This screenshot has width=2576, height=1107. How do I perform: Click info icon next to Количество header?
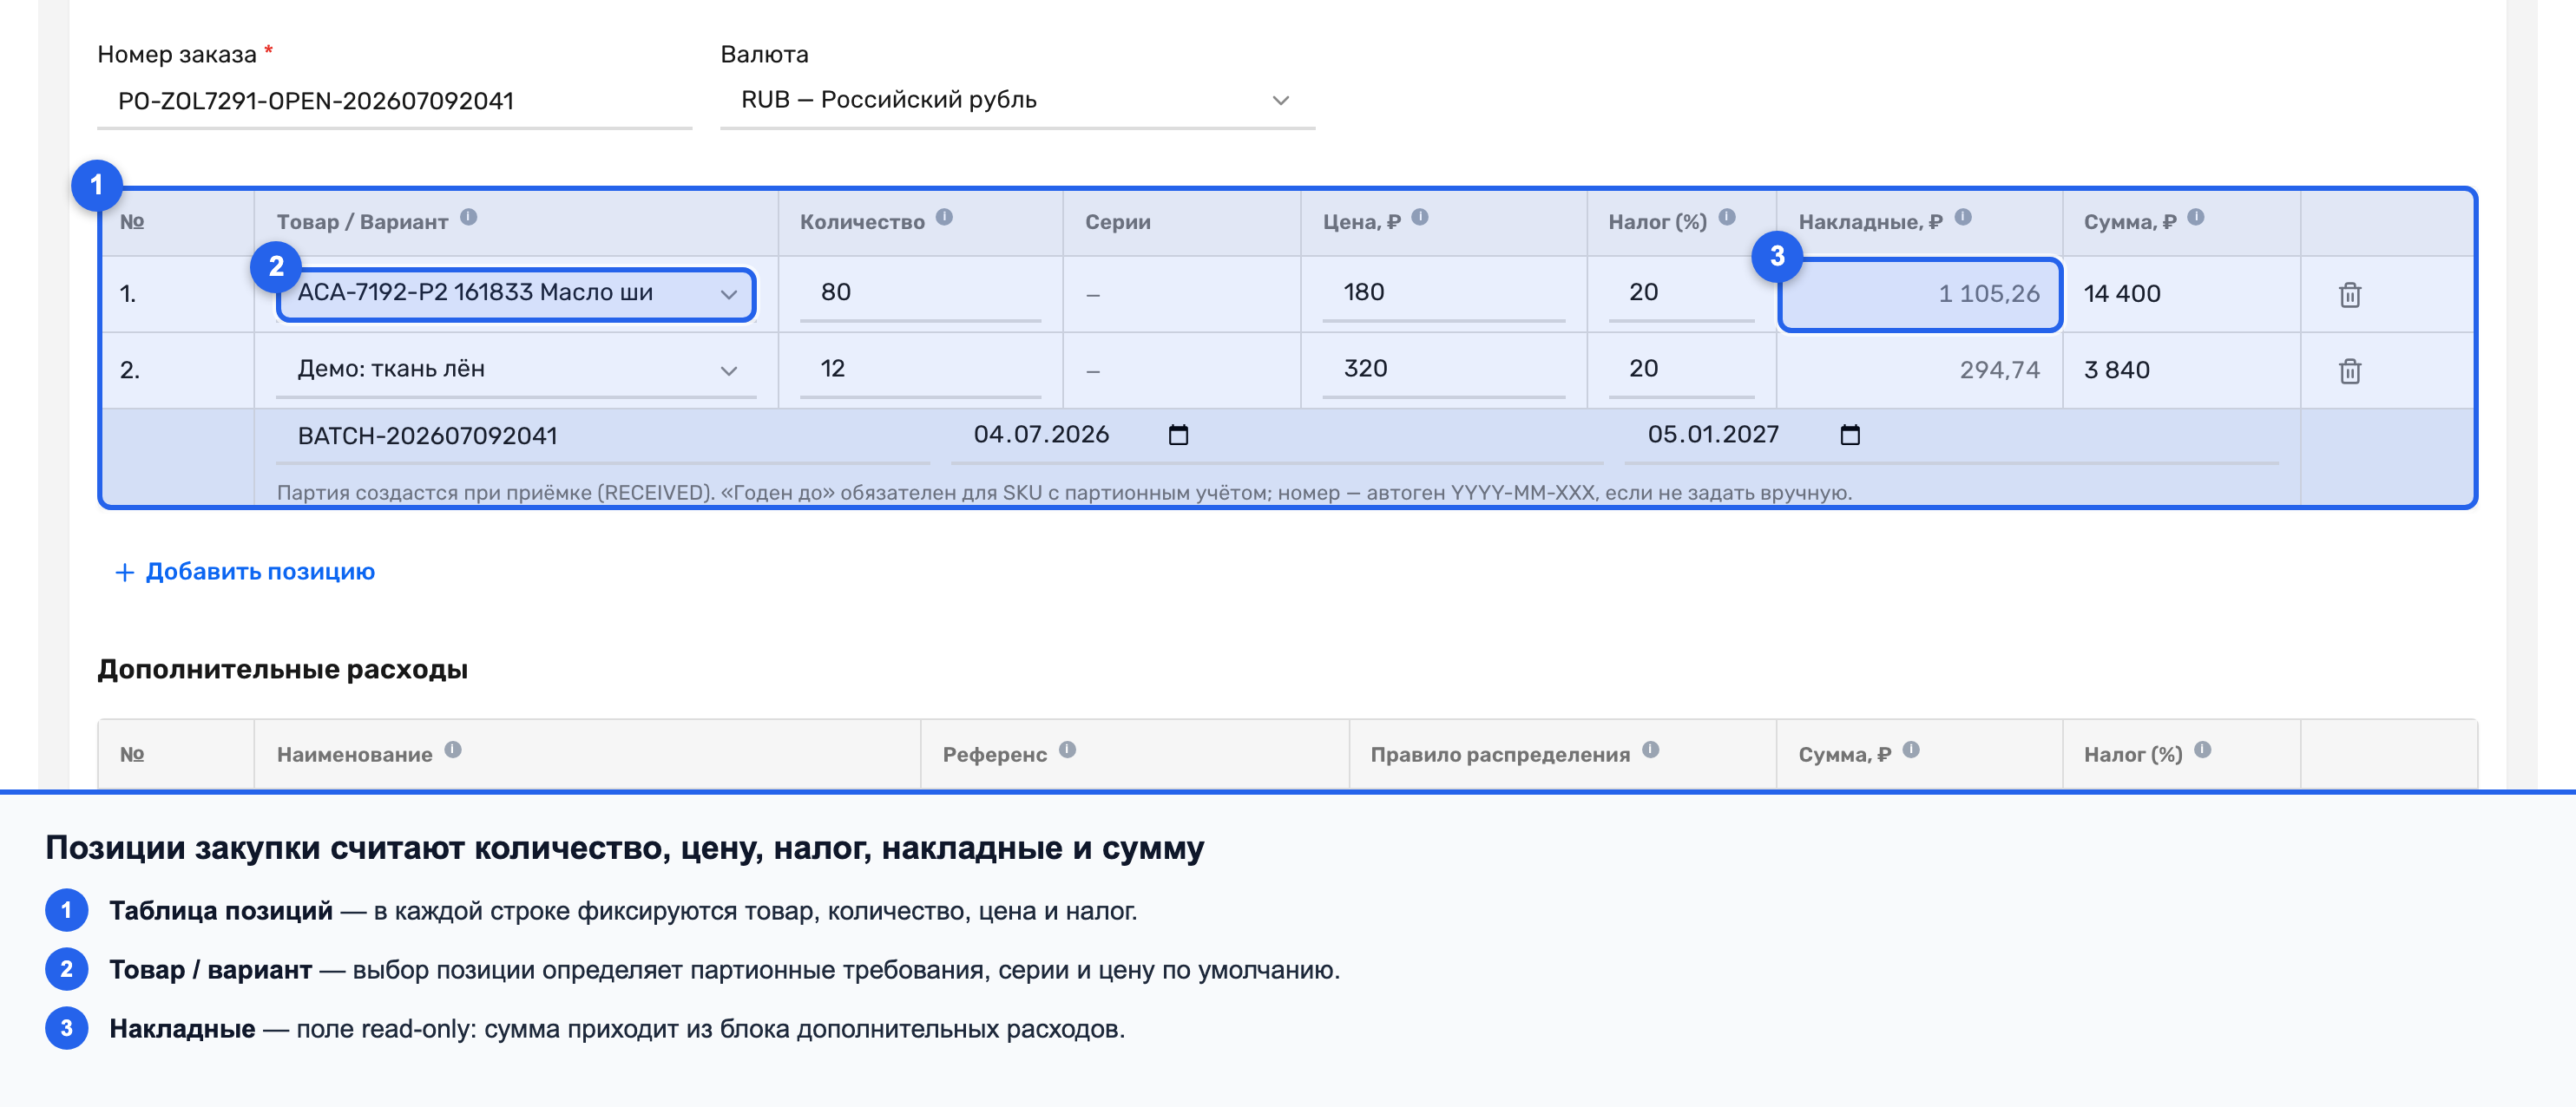pyautogui.click(x=944, y=217)
